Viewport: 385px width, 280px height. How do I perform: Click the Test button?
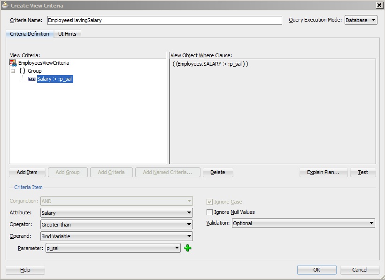tap(362, 172)
